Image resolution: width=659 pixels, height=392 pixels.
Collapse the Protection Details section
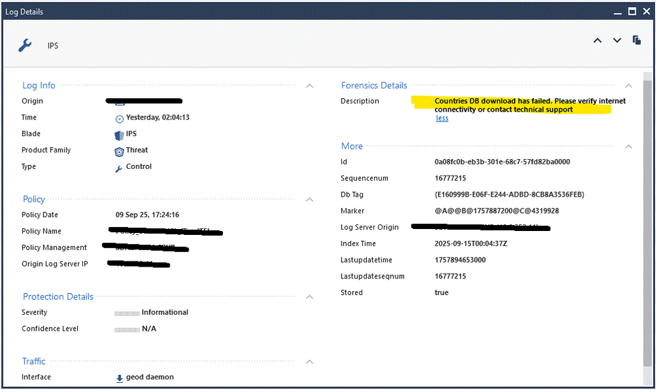(x=309, y=297)
